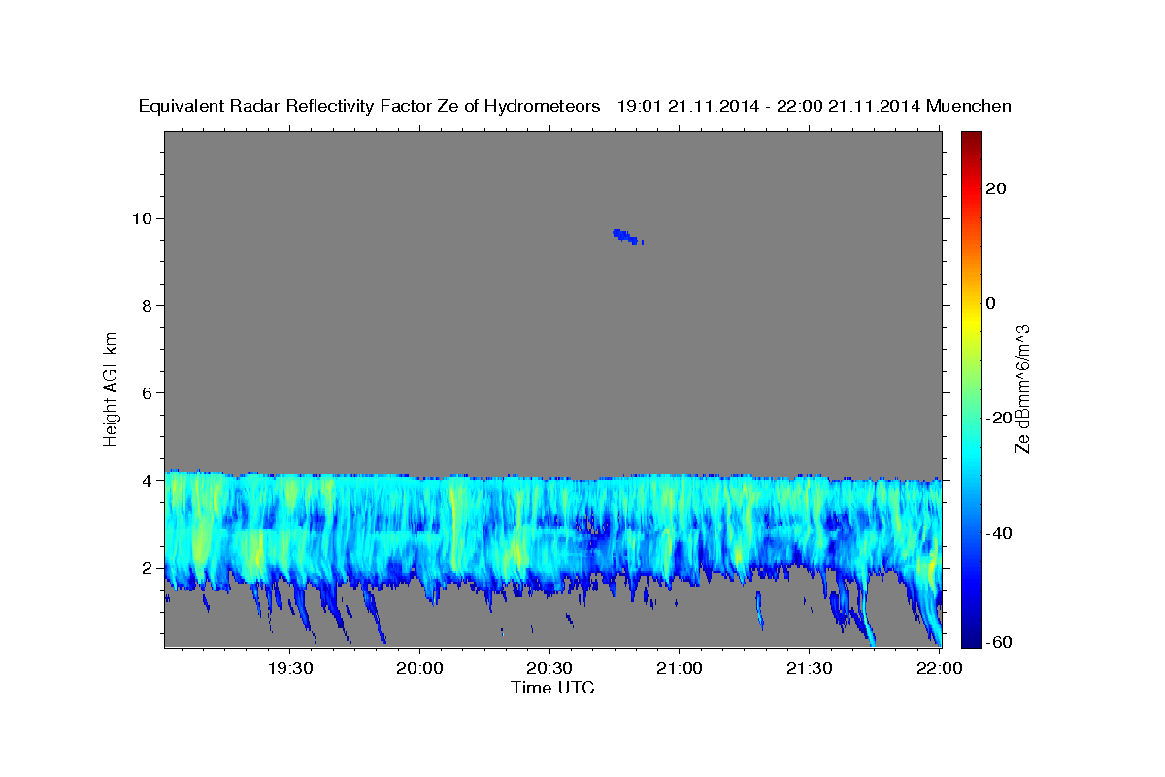Click the '21:30' time axis label
The width and height of the screenshot is (1165, 777).
point(810,669)
